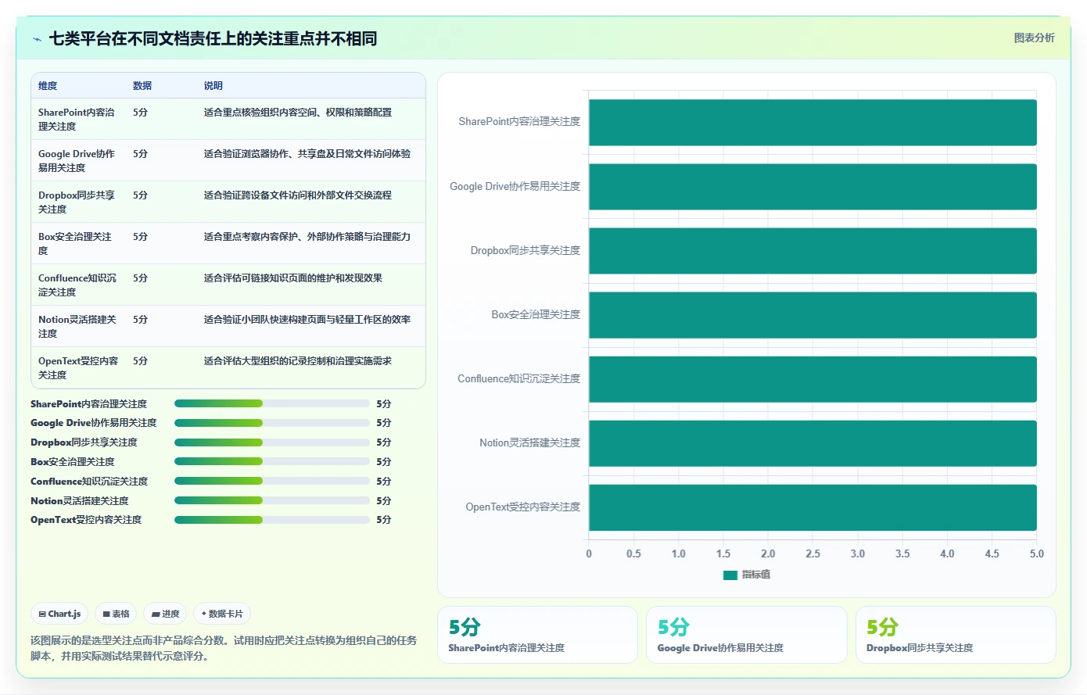Click the Google Drive协作易用关注度 chart bar
The height and width of the screenshot is (695, 1087).
(813, 186)
